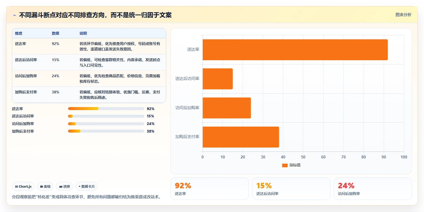Select the 送达率 table row cell
The width and height of the screenshot is (424, 212).
20,44
